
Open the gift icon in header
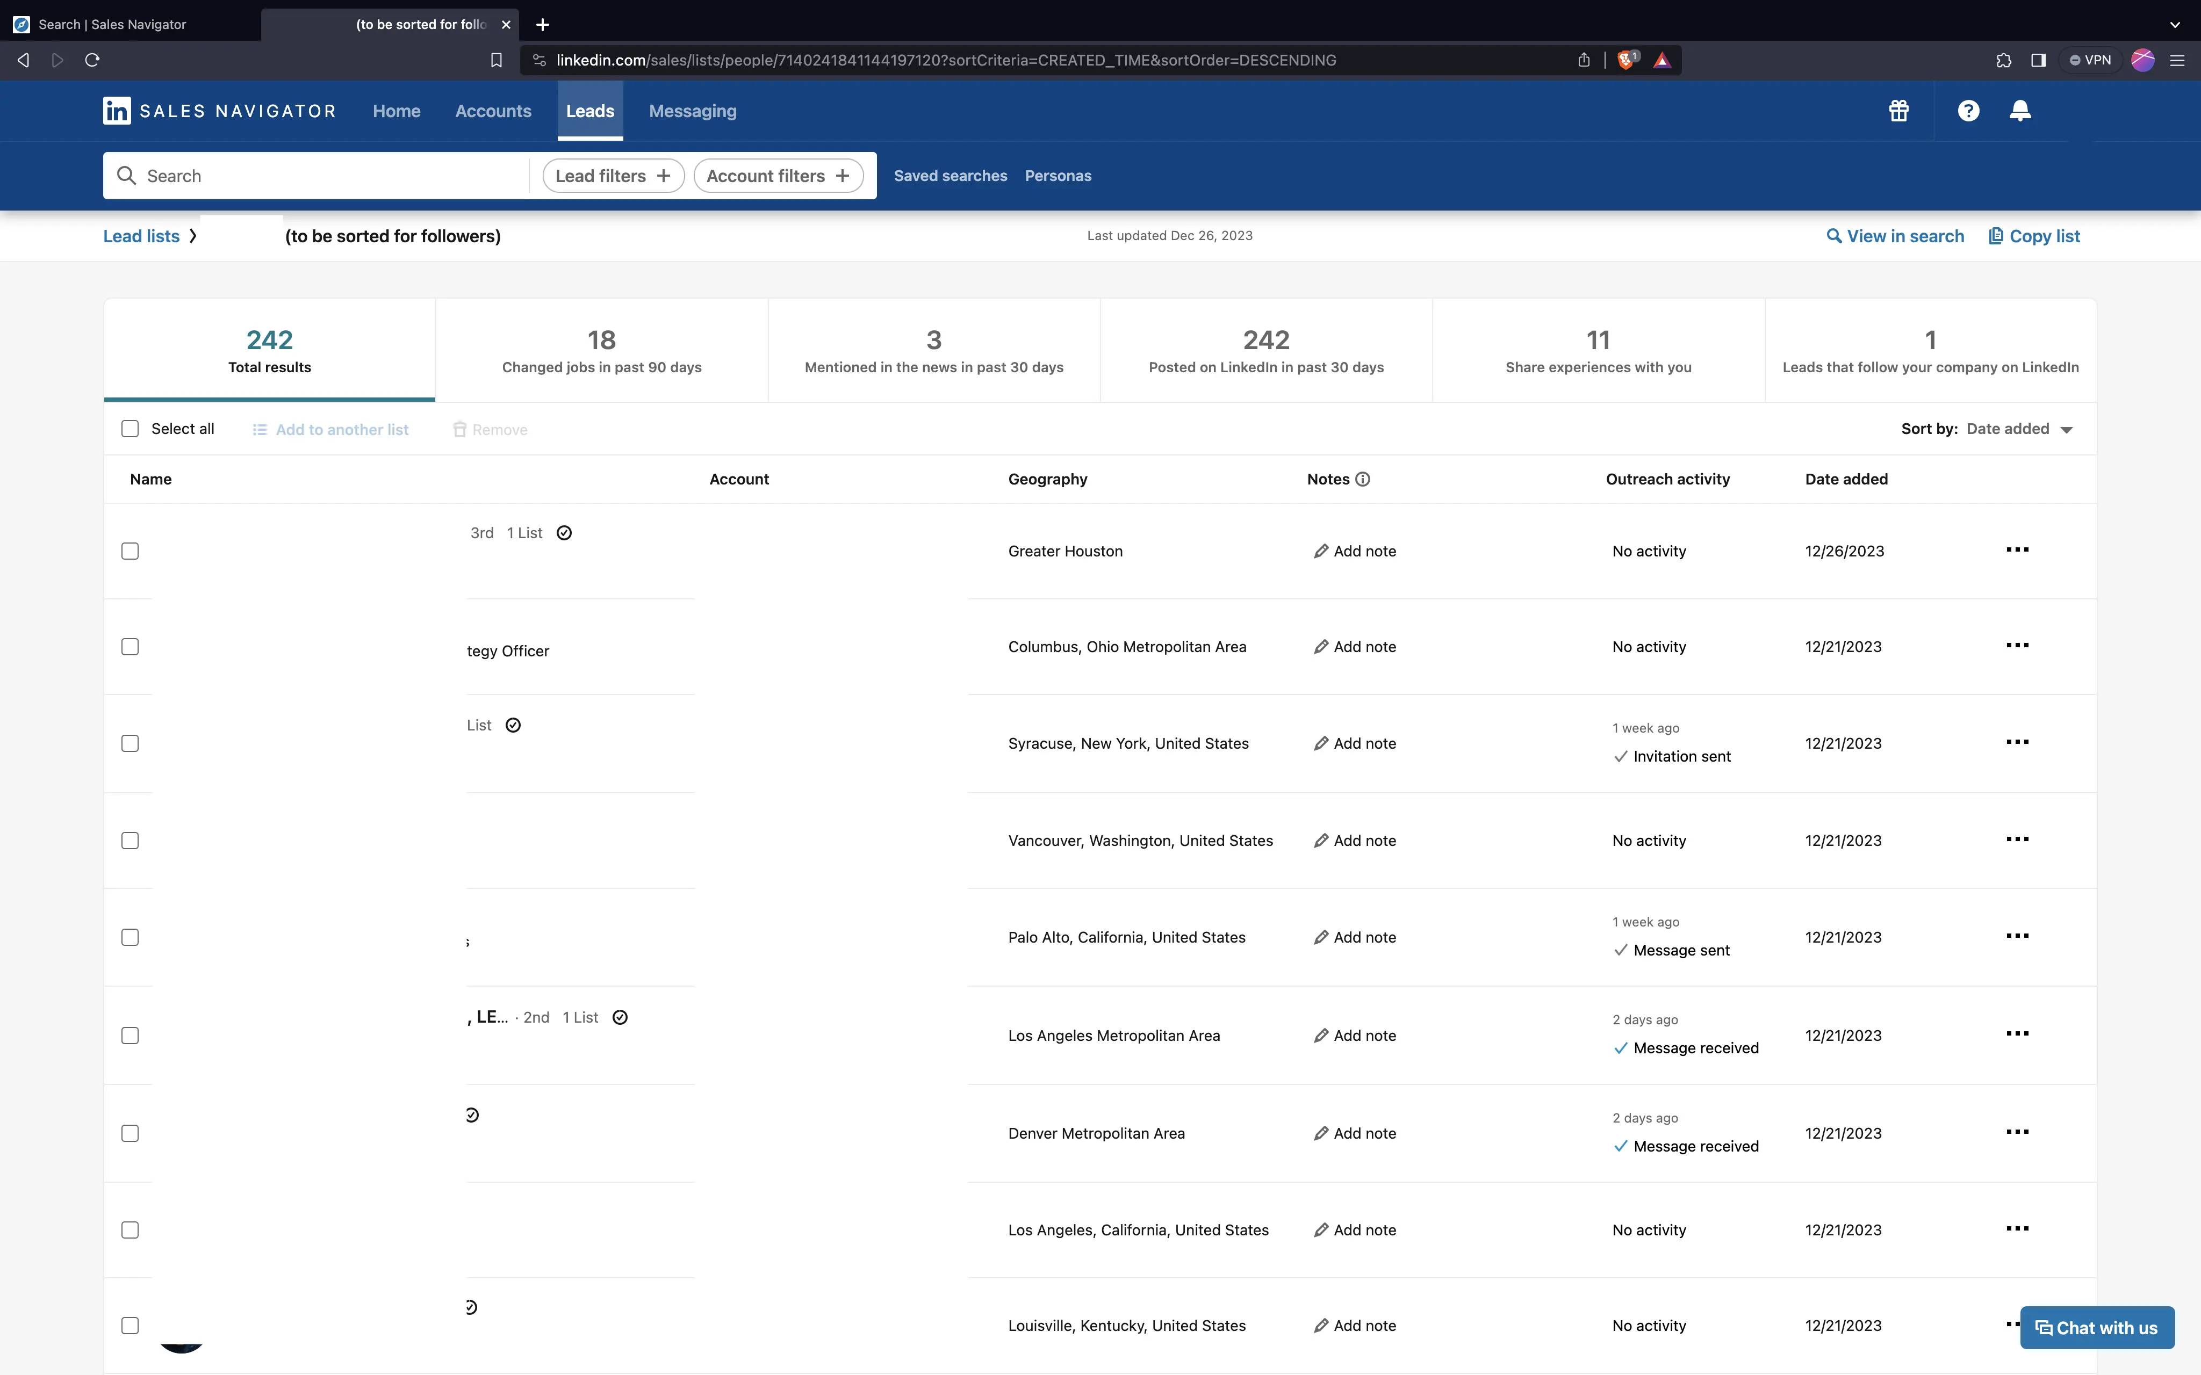[x=1898, y=111]
